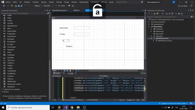195x110 pixels.
Task: Expand the NarutoModelo project node
Action: pyautogui.click(x=149, y=24)
